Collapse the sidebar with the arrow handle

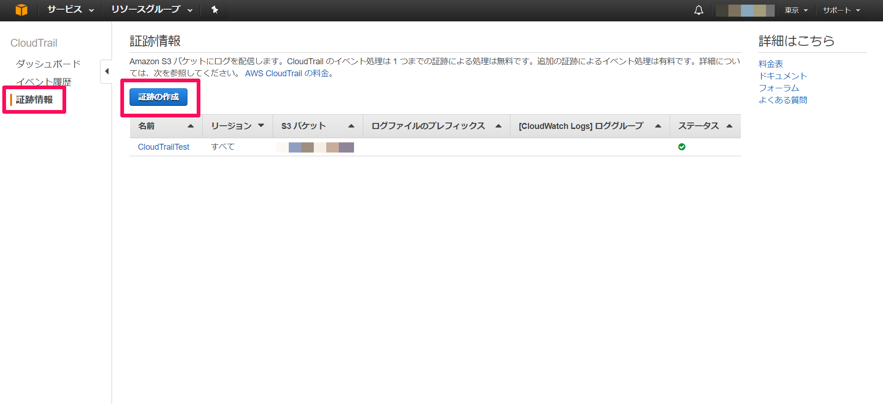(x=106, y=71)
